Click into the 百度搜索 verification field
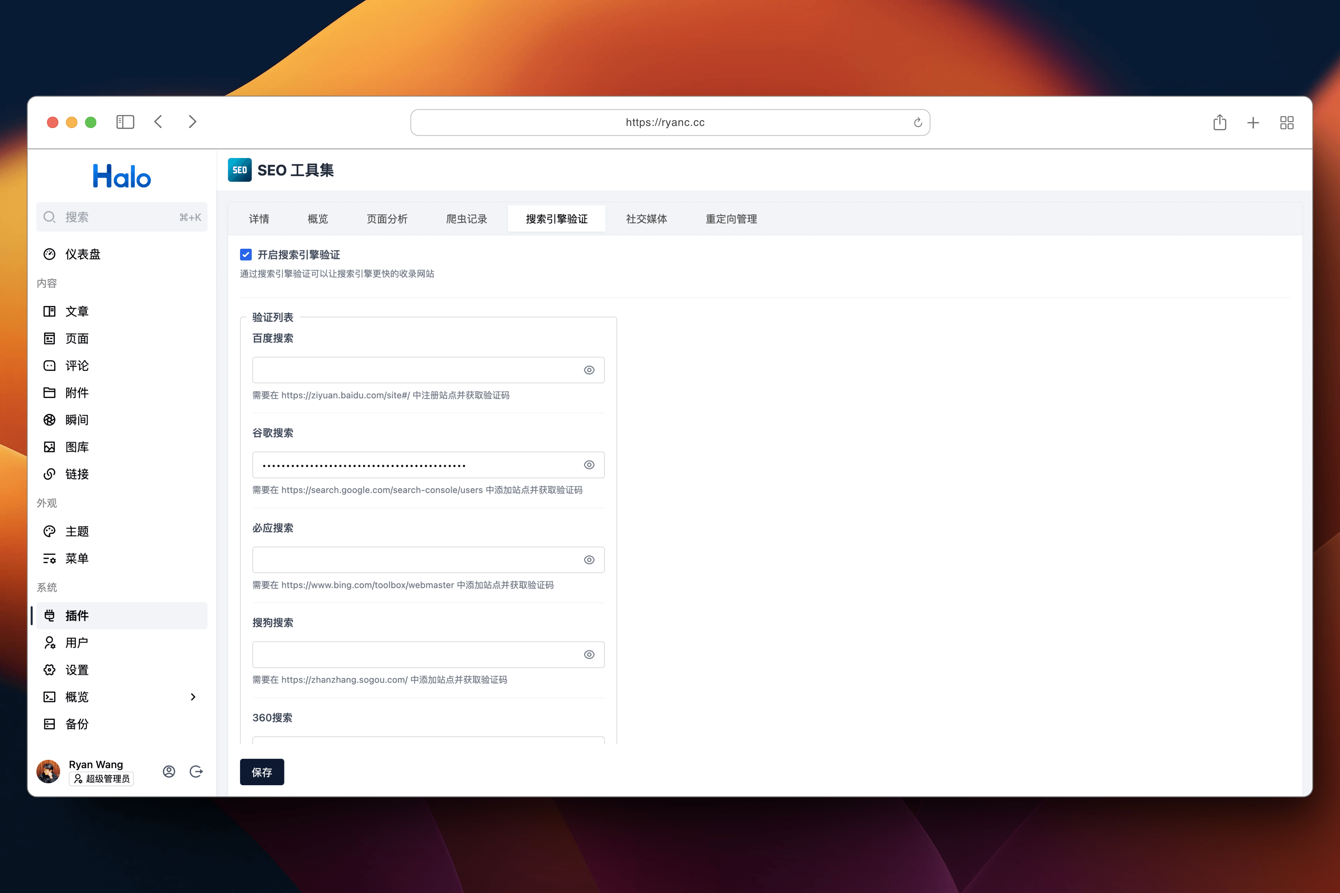Viewport: 1340px width, 893px height. 429,370
